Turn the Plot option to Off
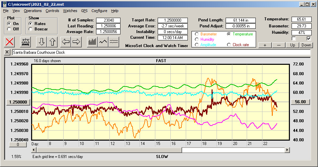Screen dimensions: 318x167 [x=9, y=29]
